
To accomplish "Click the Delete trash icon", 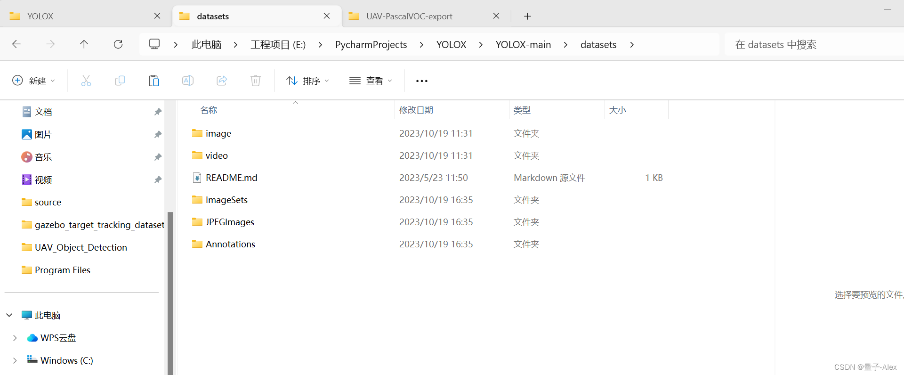I will coord(256,81).
